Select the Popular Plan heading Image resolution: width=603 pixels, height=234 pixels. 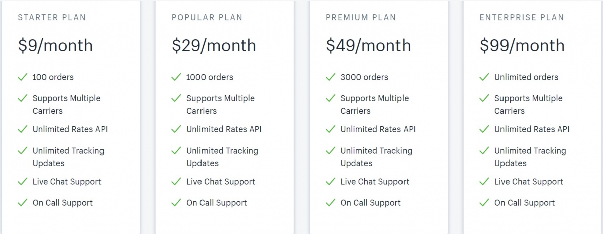pyautogui.click(x=207, y=18)
